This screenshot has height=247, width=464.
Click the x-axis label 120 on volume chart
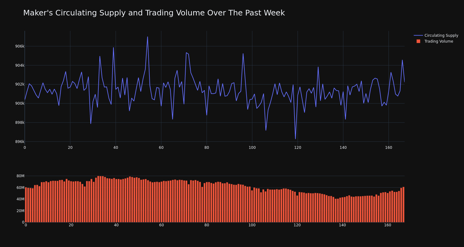tap(297, 225)
